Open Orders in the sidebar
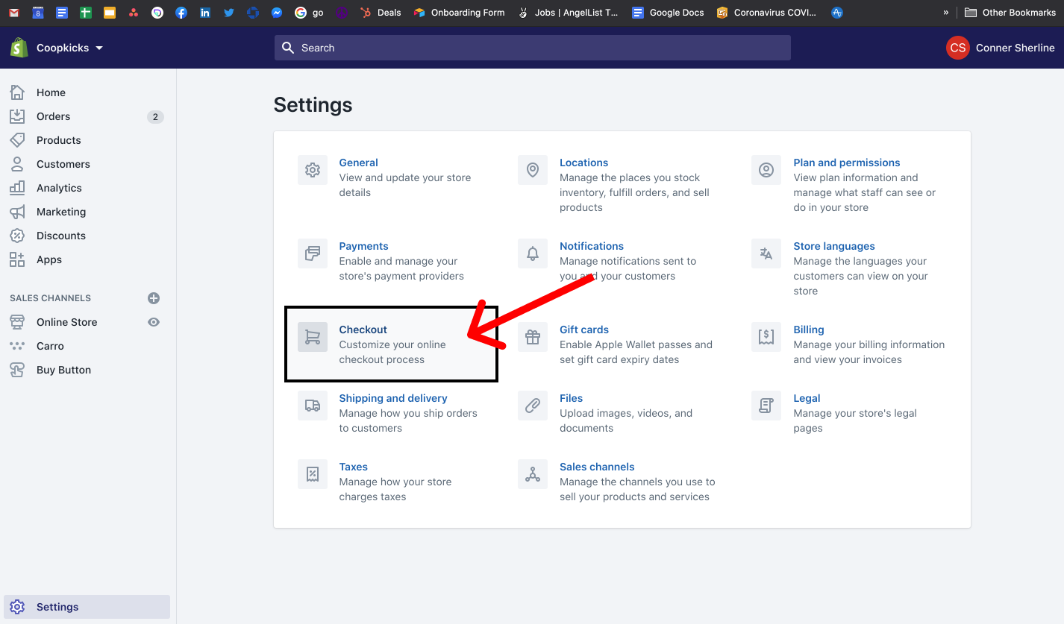Screen dimensions: 1064x624 tap(53, 116)
